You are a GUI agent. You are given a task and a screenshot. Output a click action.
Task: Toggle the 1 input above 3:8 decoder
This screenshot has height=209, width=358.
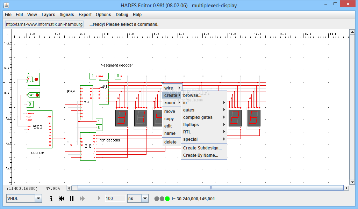pyautogui.click(x=99, y=121)
